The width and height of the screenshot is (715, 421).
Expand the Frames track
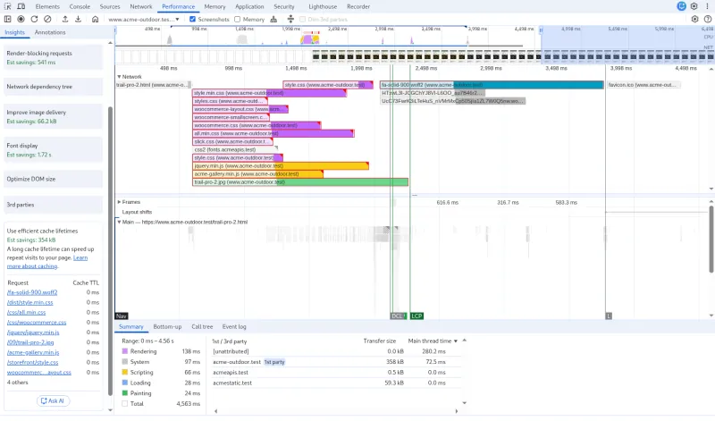119,202
